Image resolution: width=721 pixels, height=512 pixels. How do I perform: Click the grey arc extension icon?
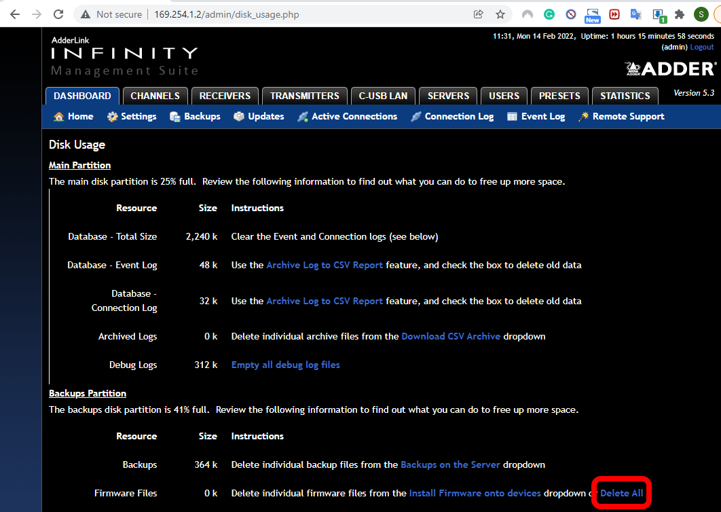[528, 14]
